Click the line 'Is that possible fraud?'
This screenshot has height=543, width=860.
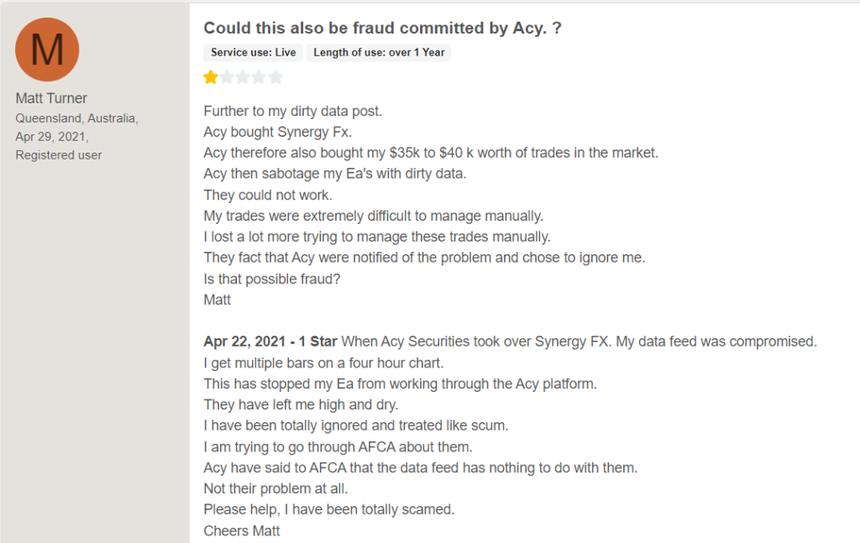272,279
